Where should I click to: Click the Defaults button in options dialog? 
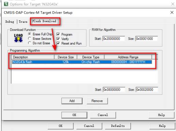(x=118, y=126)
